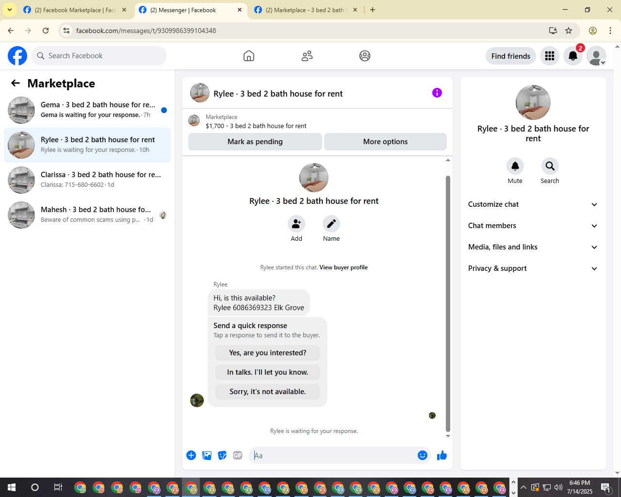This screenshot has width=621, height=497.
Task: Choose a sticker in composer
Action: [222, 455]
